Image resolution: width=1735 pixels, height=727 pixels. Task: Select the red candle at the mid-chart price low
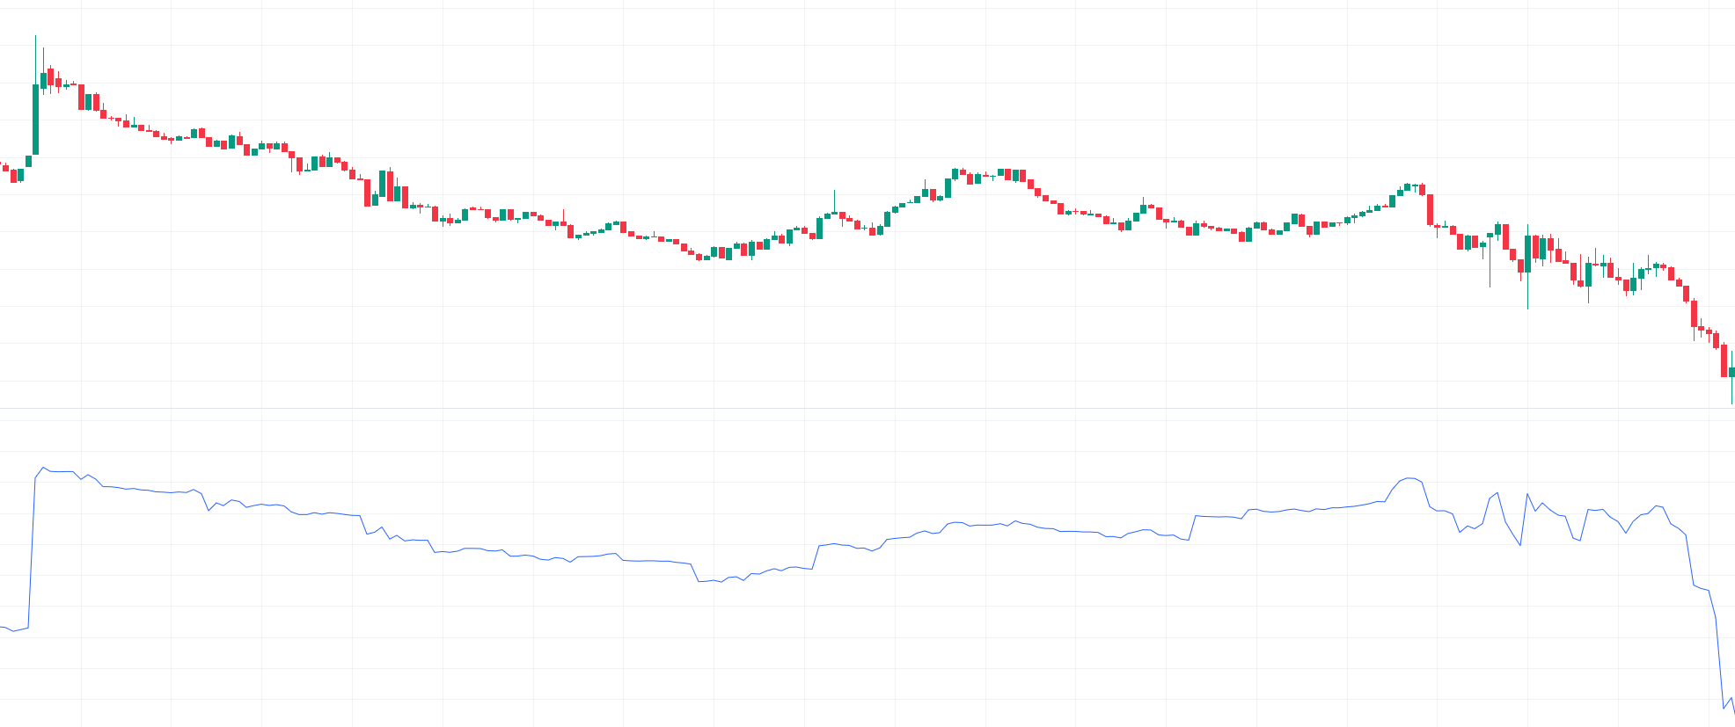[699, 257]
